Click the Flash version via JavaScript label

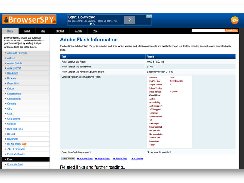click(x=76, y=67)
